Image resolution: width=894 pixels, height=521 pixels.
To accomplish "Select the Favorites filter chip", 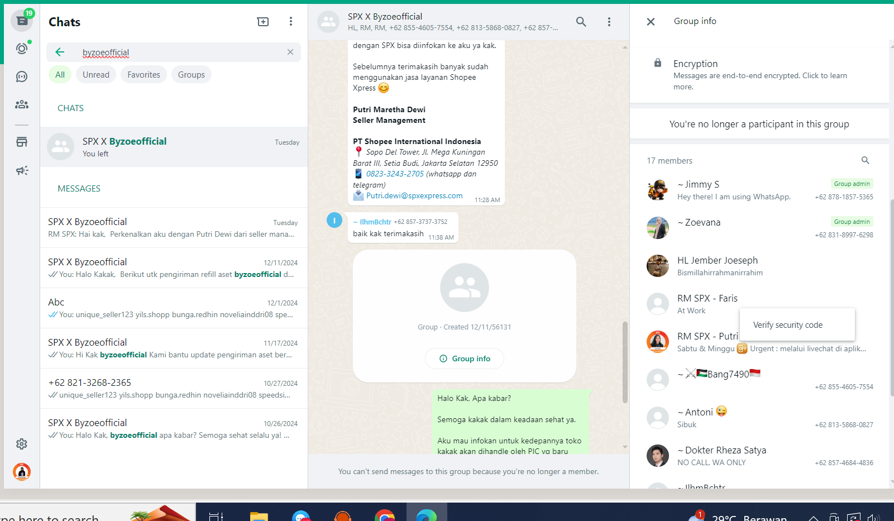I will pos(144,75).
